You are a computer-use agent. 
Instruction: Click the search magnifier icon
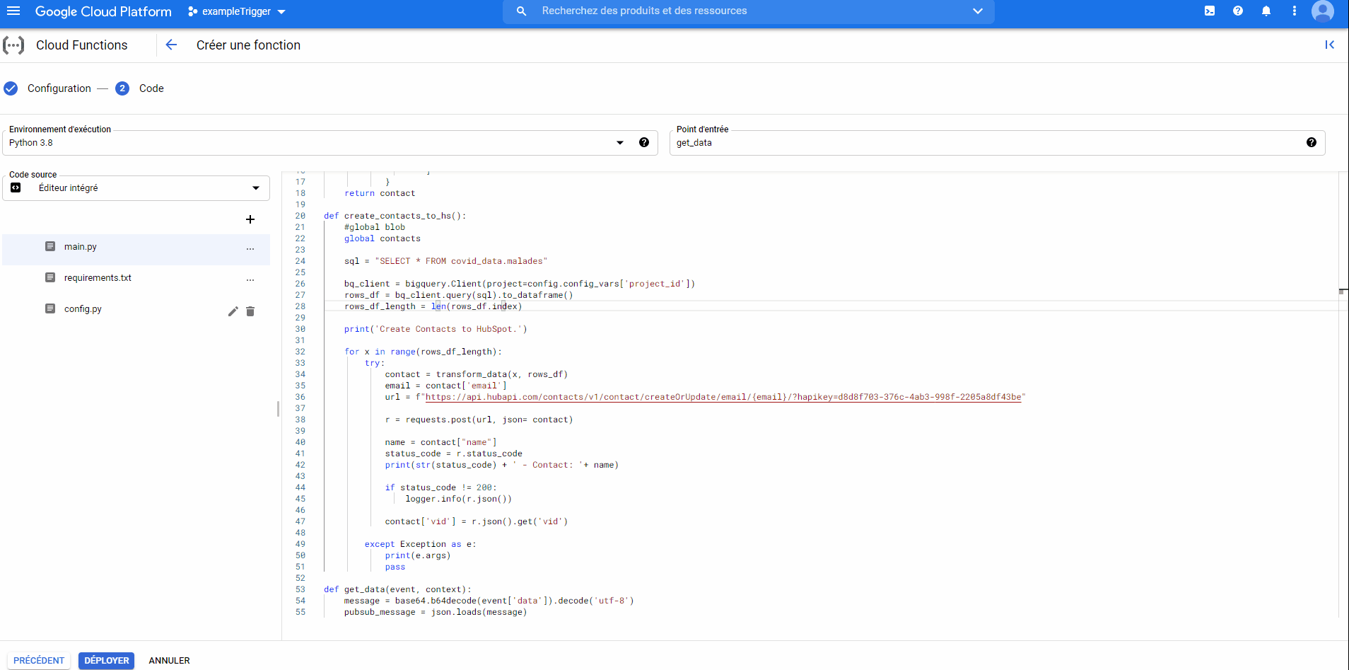(521, 11)
